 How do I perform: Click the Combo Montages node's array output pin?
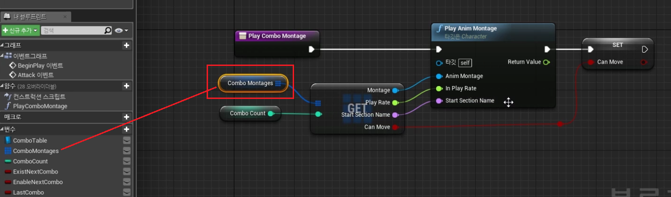click(x=278, y=83)
